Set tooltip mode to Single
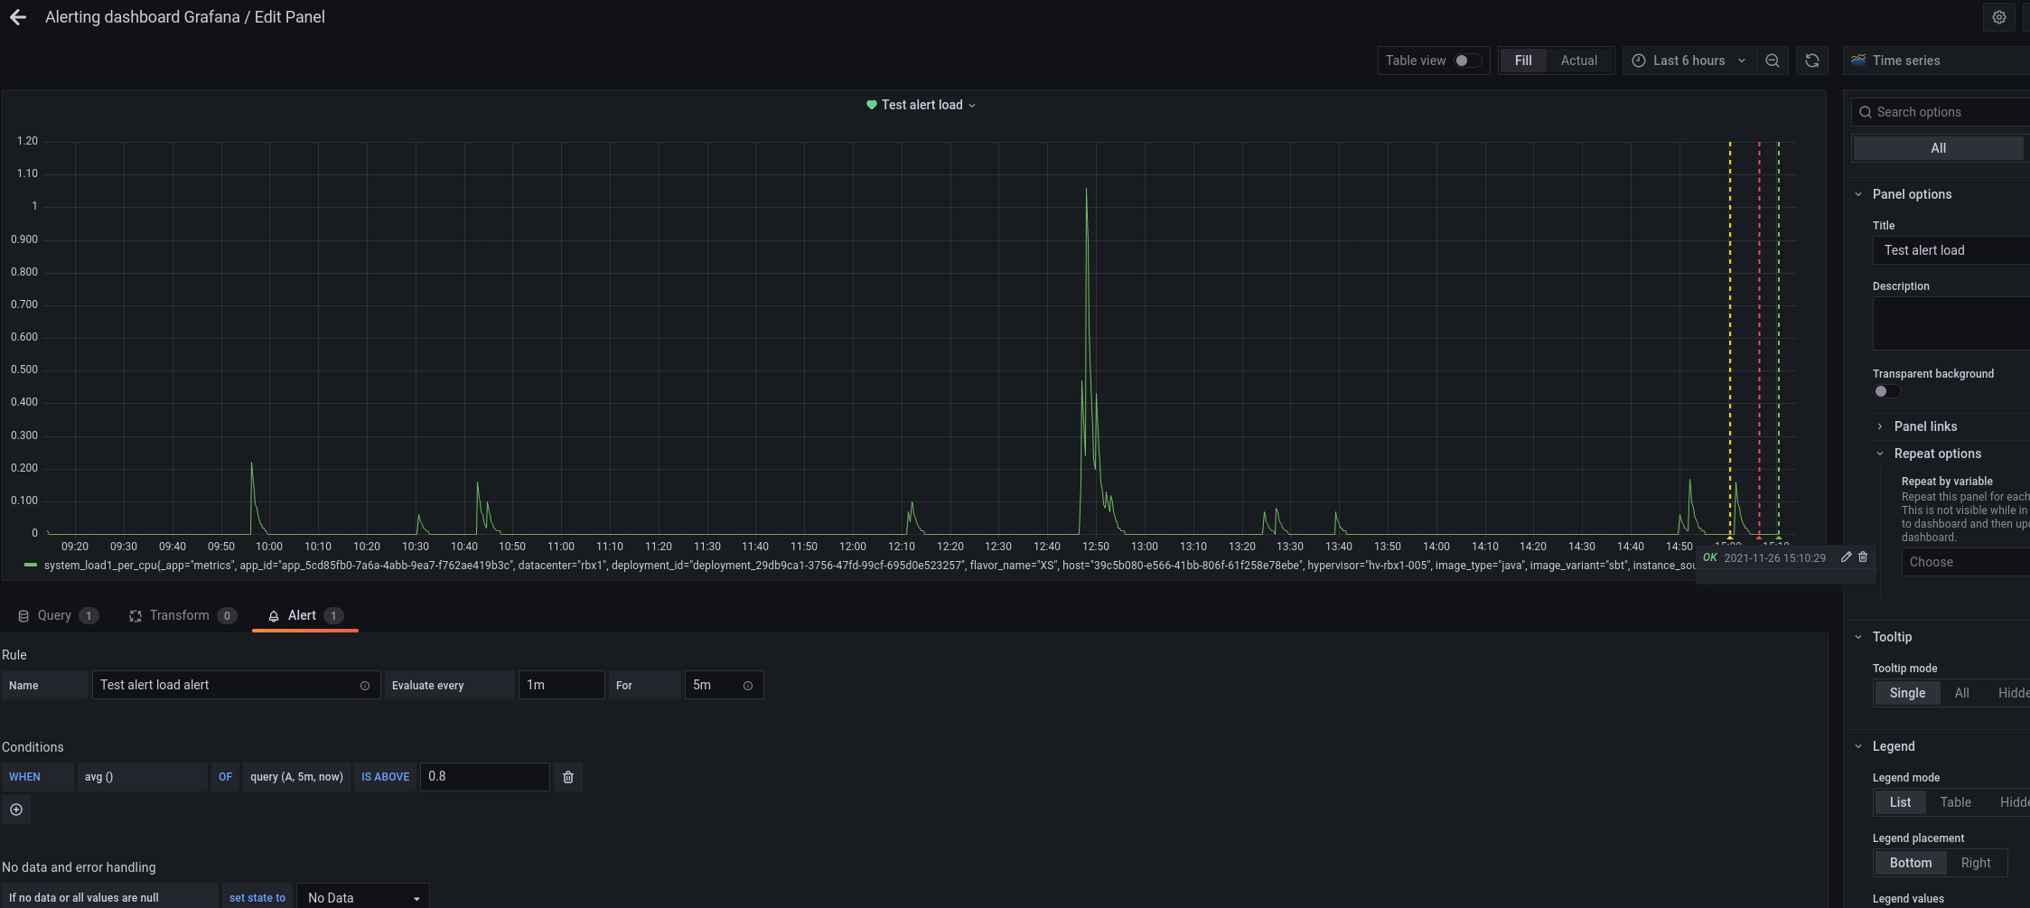 tap(1907, 693)
